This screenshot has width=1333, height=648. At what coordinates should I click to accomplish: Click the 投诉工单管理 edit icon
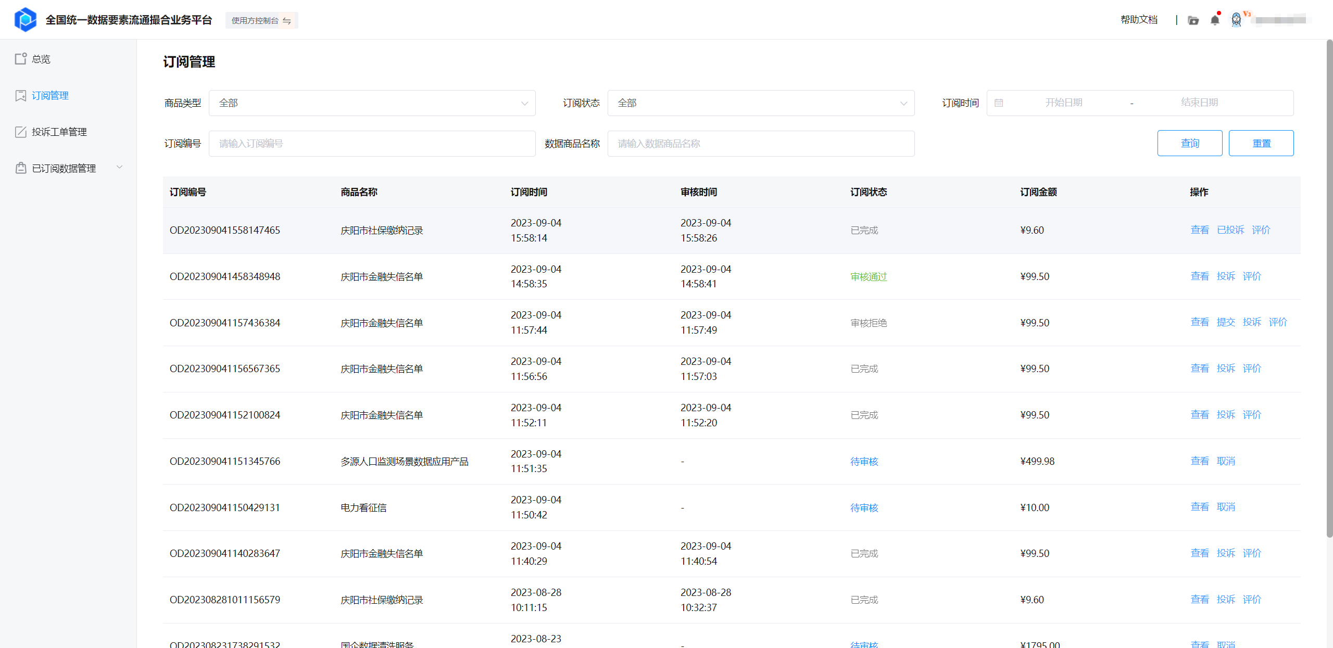pyautogui.click(x=21, y=132)
